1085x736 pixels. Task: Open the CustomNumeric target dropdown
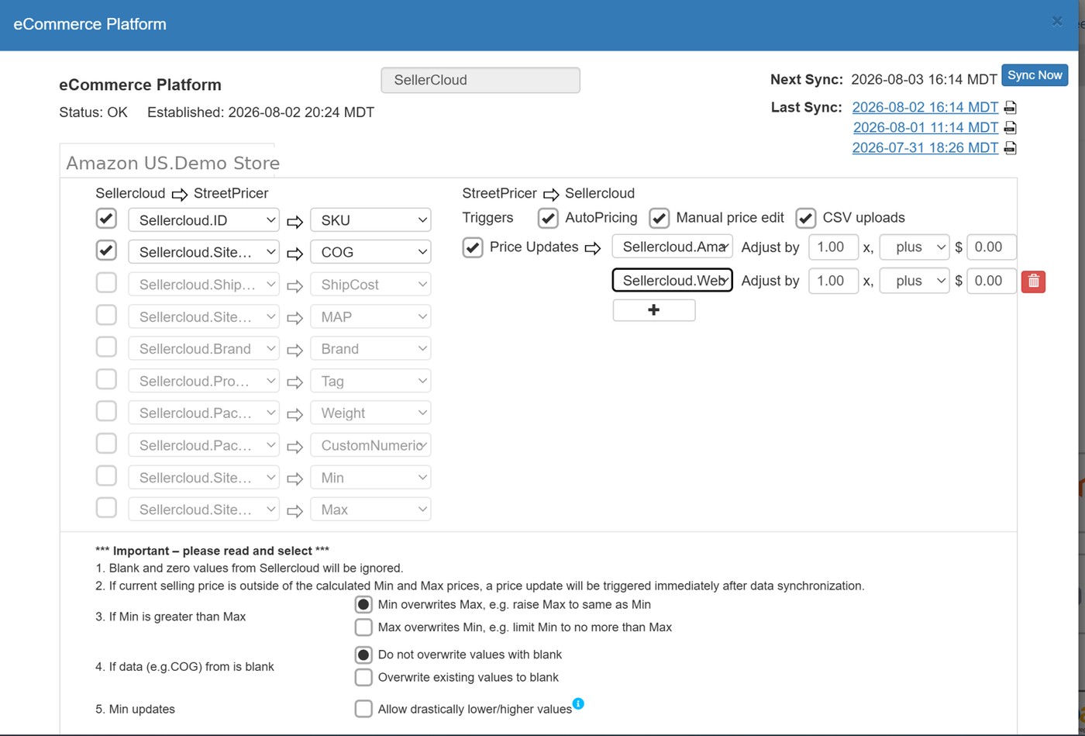(370, 445)
